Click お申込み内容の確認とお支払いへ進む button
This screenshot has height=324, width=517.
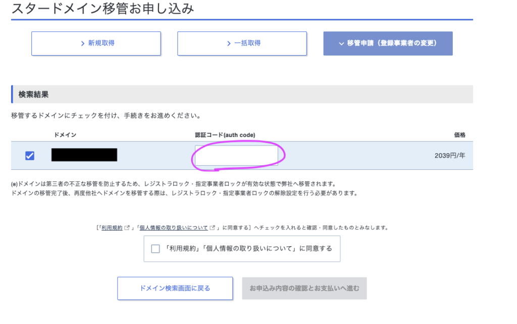(304, 289)
